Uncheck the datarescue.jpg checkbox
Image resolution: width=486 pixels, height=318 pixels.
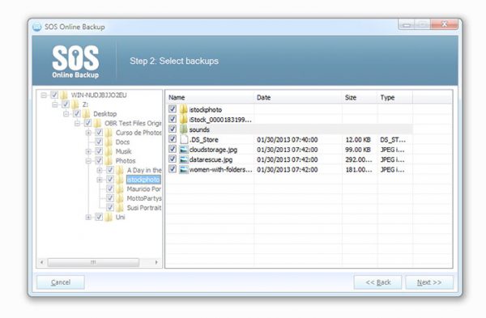(173, 159)
